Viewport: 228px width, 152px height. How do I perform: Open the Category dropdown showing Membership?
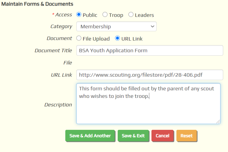[116, 26]
